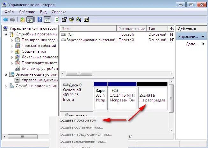208x148 pixels.
Task: Toggle the show/hide action pane icon
Action: 47,20
